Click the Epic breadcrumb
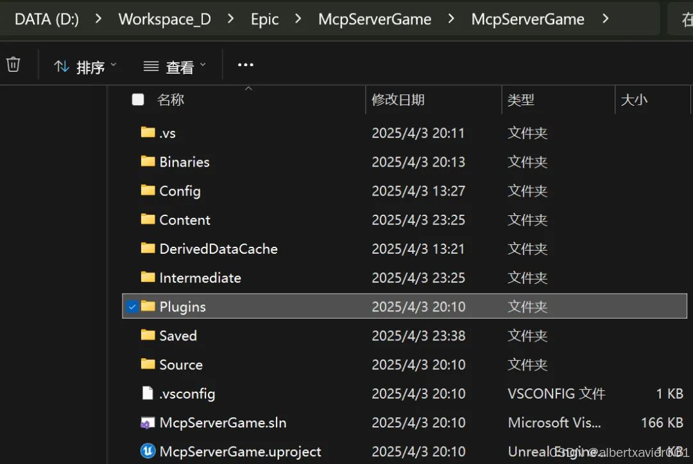This screenshot has width=693, height=464. (x=265, y=19)
